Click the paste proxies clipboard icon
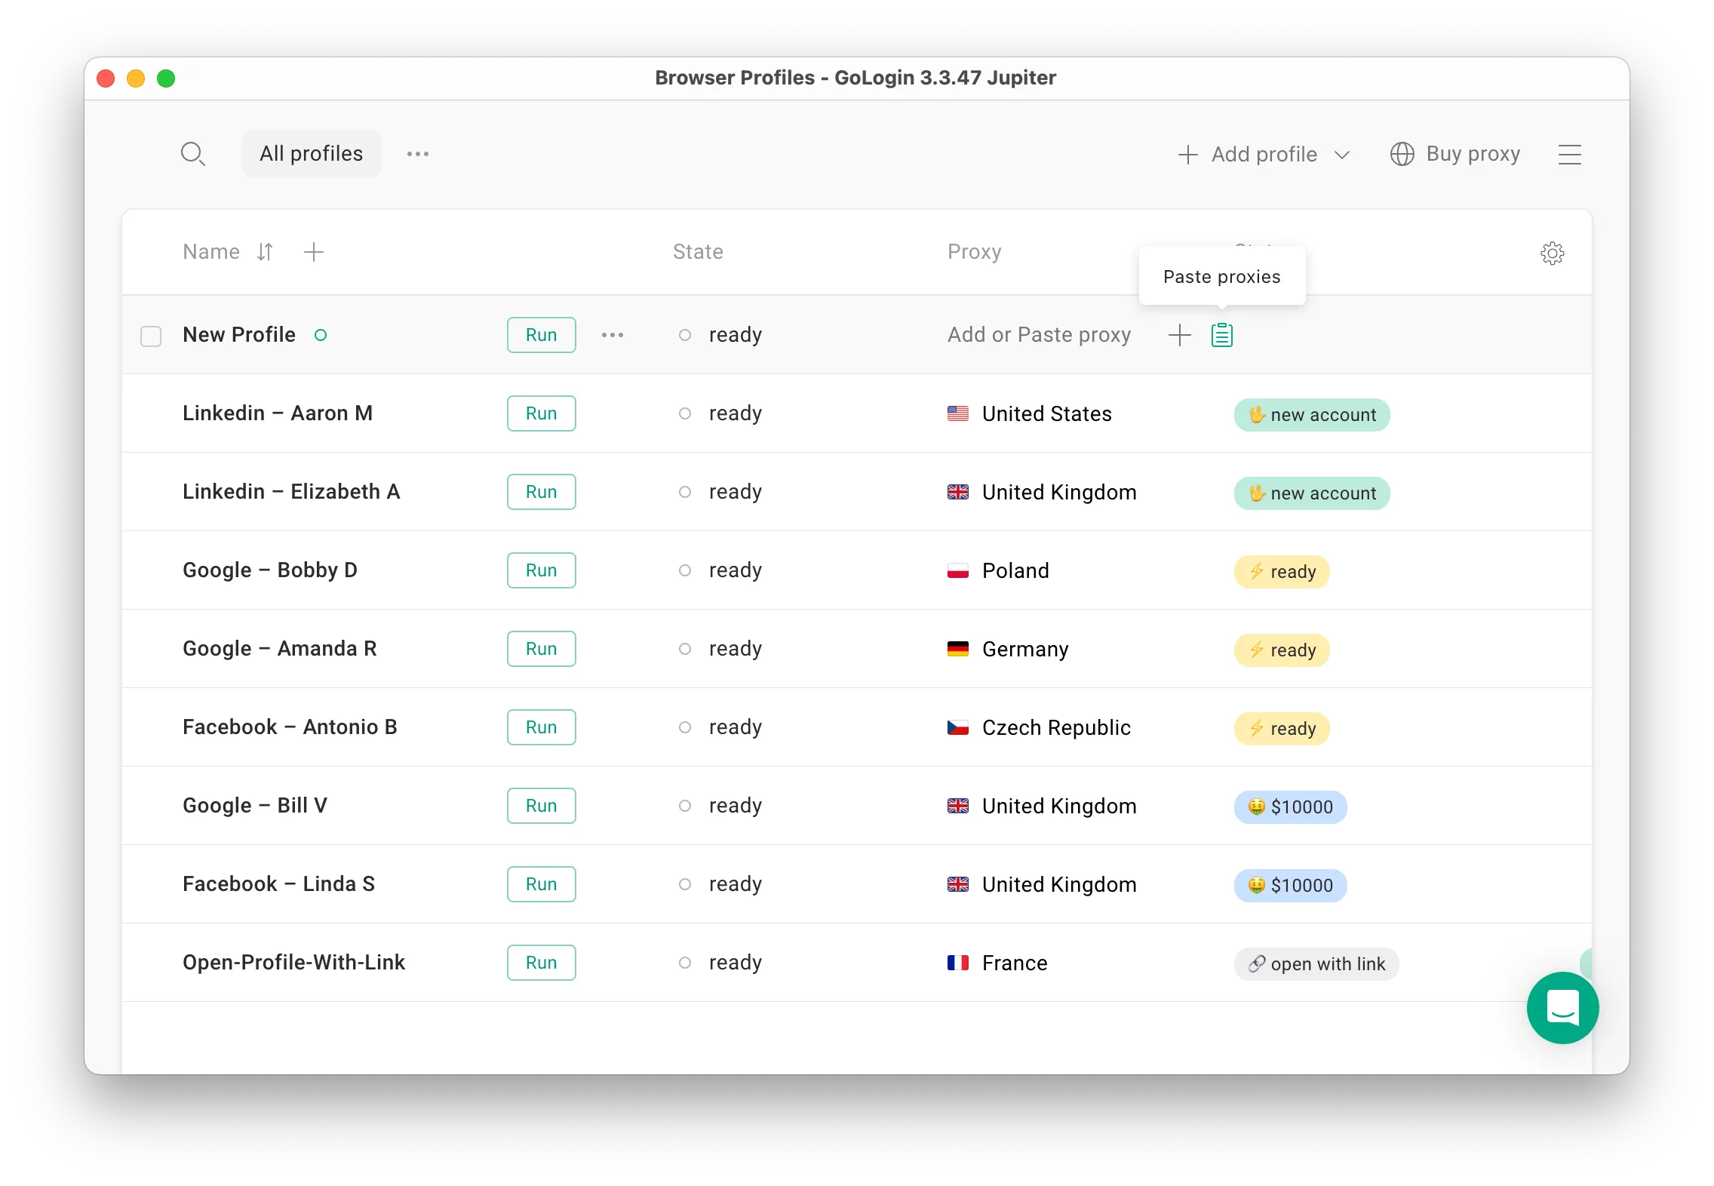This screenshot has width=1714, height=1186. point(1222,335)
